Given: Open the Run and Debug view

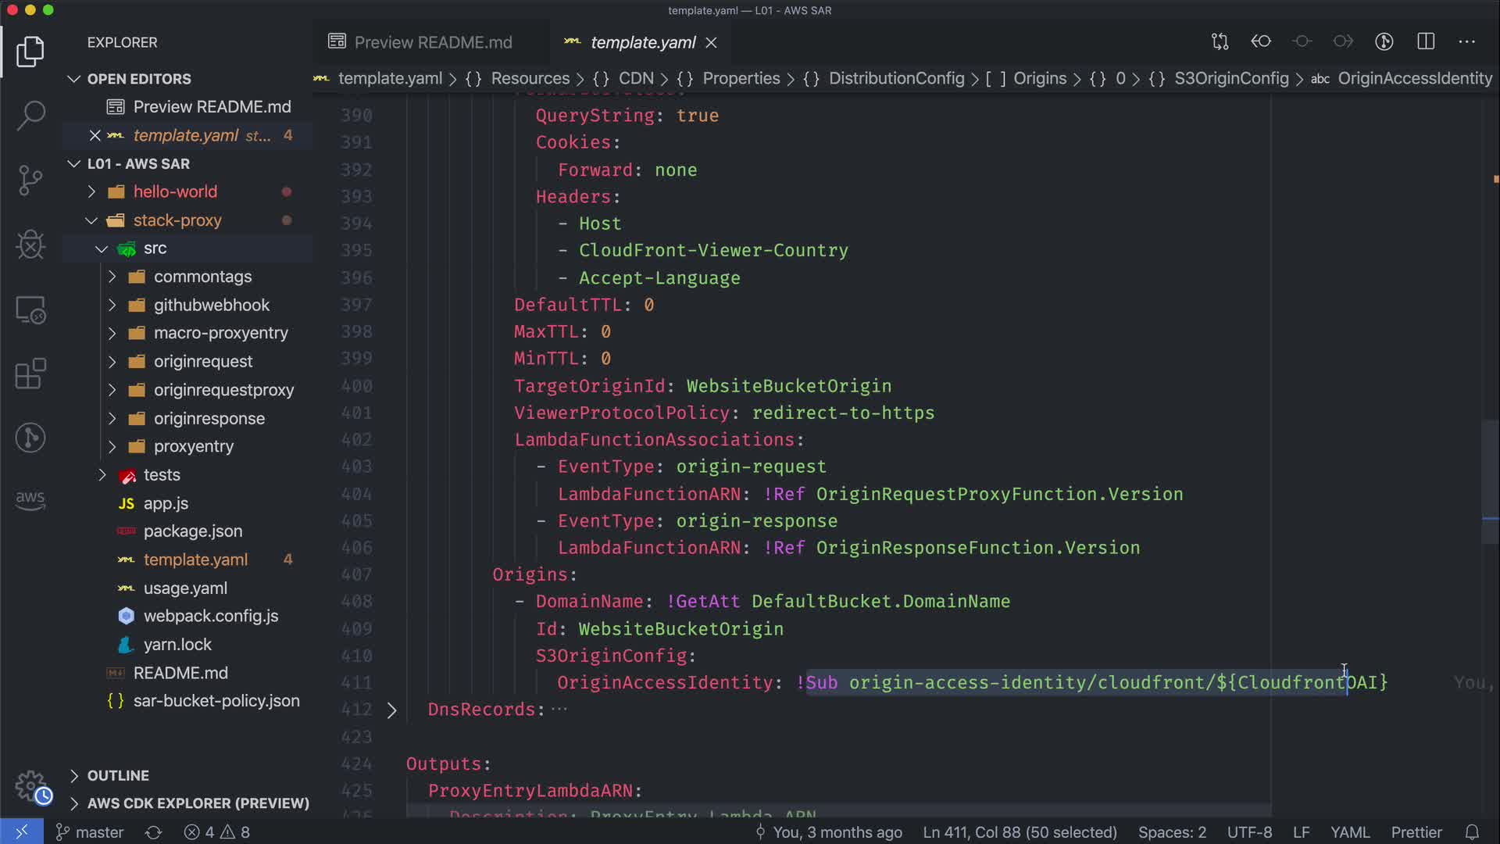Looking at the screenshot, I should point(30,245).
